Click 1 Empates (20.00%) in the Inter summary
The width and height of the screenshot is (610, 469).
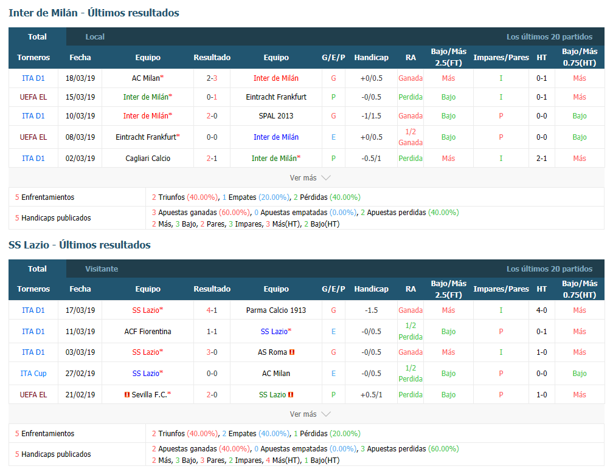(x=256, y=197)
